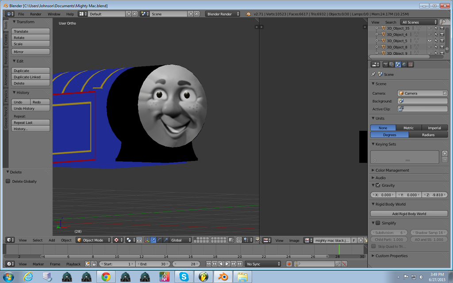This screenshot has height=283, width=453.
Task: Open the No Sync playback dropdown
Action: point(263,264)
